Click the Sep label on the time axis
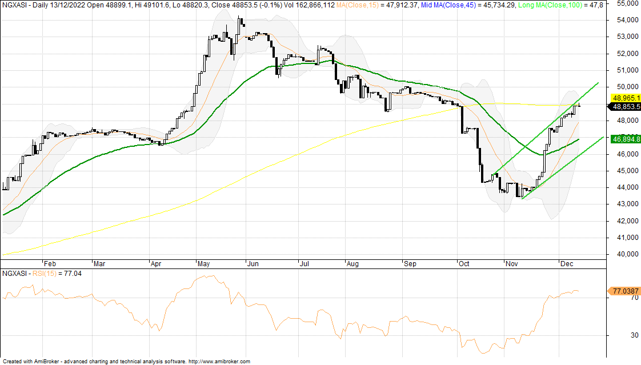This screenshot has height=365, width=641. 410,264
